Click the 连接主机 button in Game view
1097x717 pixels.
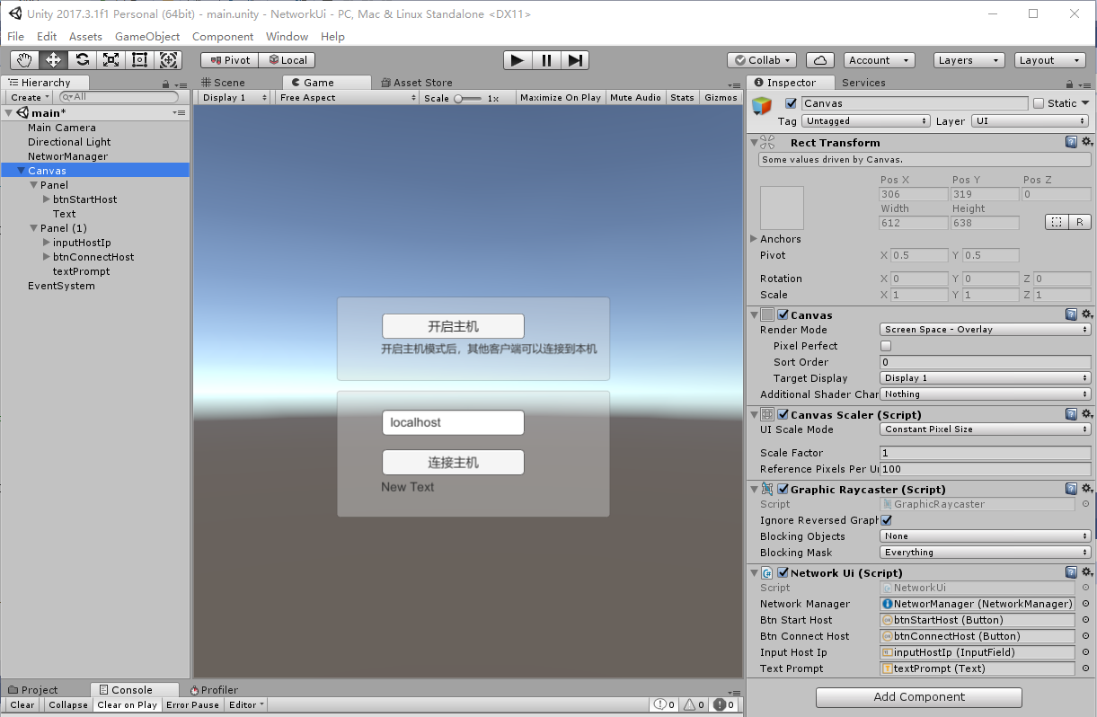pyautogui.click(x=453, y=463)
